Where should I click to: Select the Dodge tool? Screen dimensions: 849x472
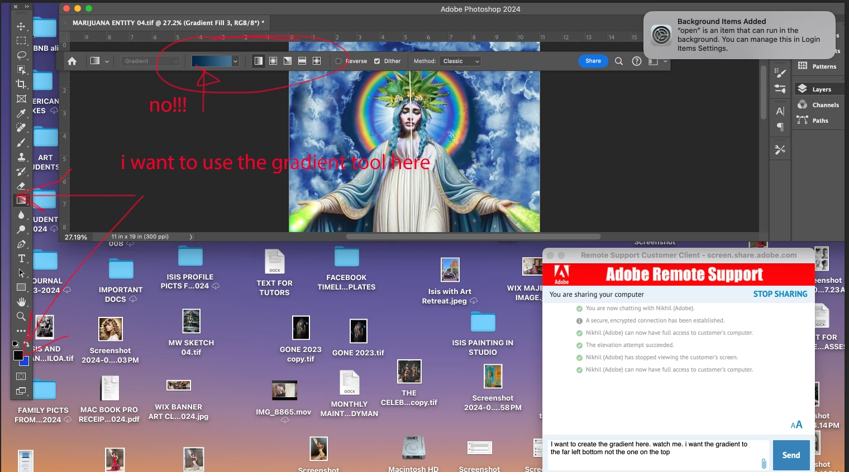21,229
